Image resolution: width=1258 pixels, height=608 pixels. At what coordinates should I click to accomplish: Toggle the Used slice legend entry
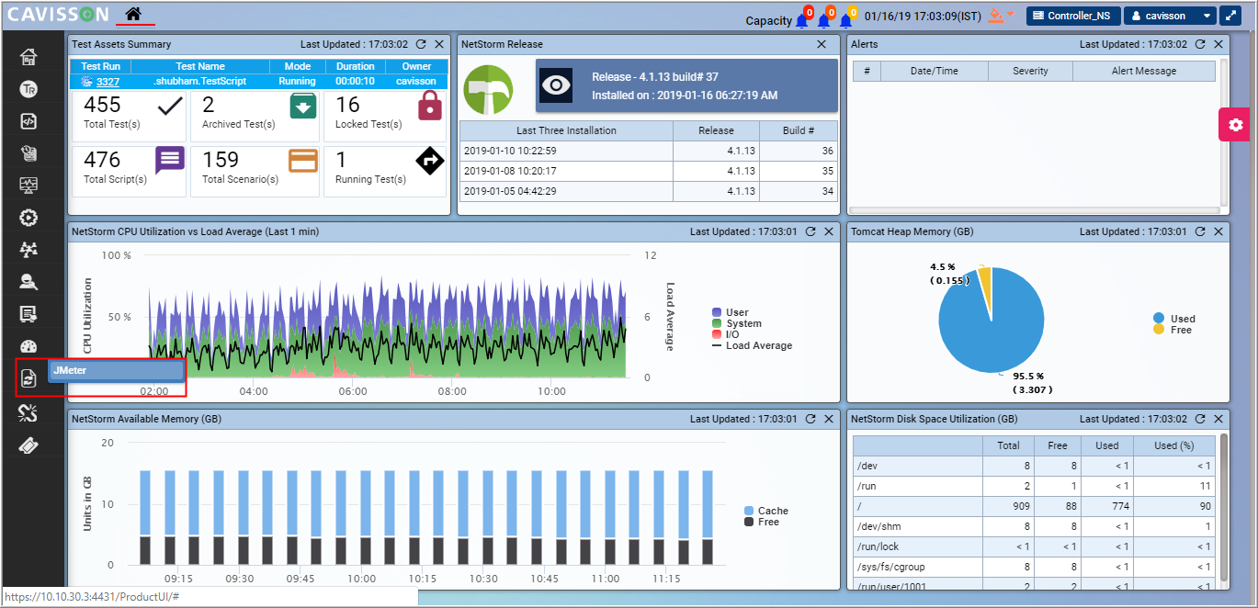coord(1174,319)
